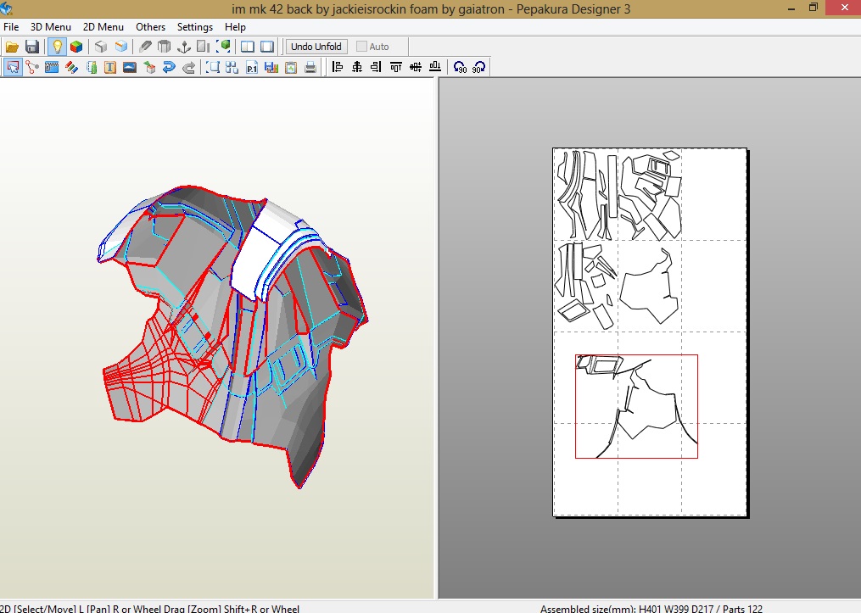Click the light blue cube with orange edge
The image size is (861, 613).
[x=120, y=47]
